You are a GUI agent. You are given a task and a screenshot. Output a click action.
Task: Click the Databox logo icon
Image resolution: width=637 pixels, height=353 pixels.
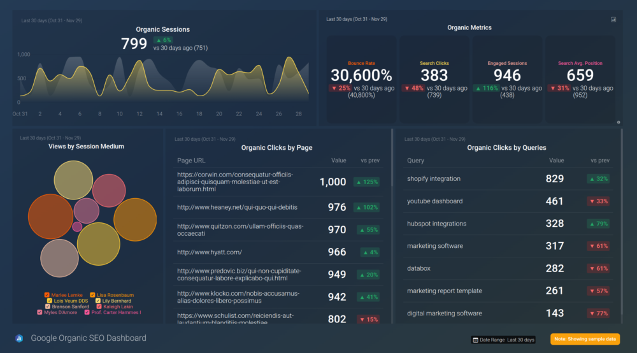tap(19, 338)
